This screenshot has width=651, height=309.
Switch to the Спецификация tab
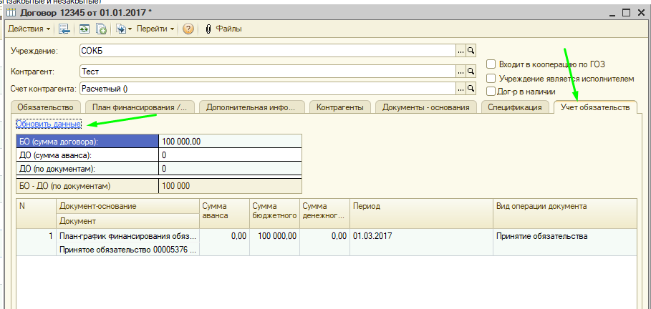tap(516, 107)
